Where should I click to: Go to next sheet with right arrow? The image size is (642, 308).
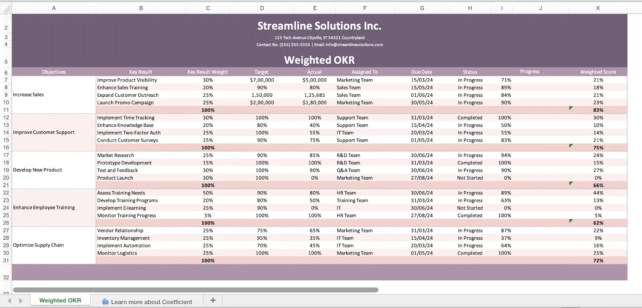pyautogui.click(x=21, y=300)
